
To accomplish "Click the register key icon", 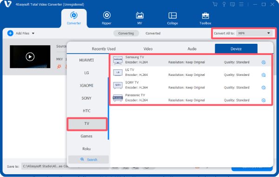I will point(224,4).
